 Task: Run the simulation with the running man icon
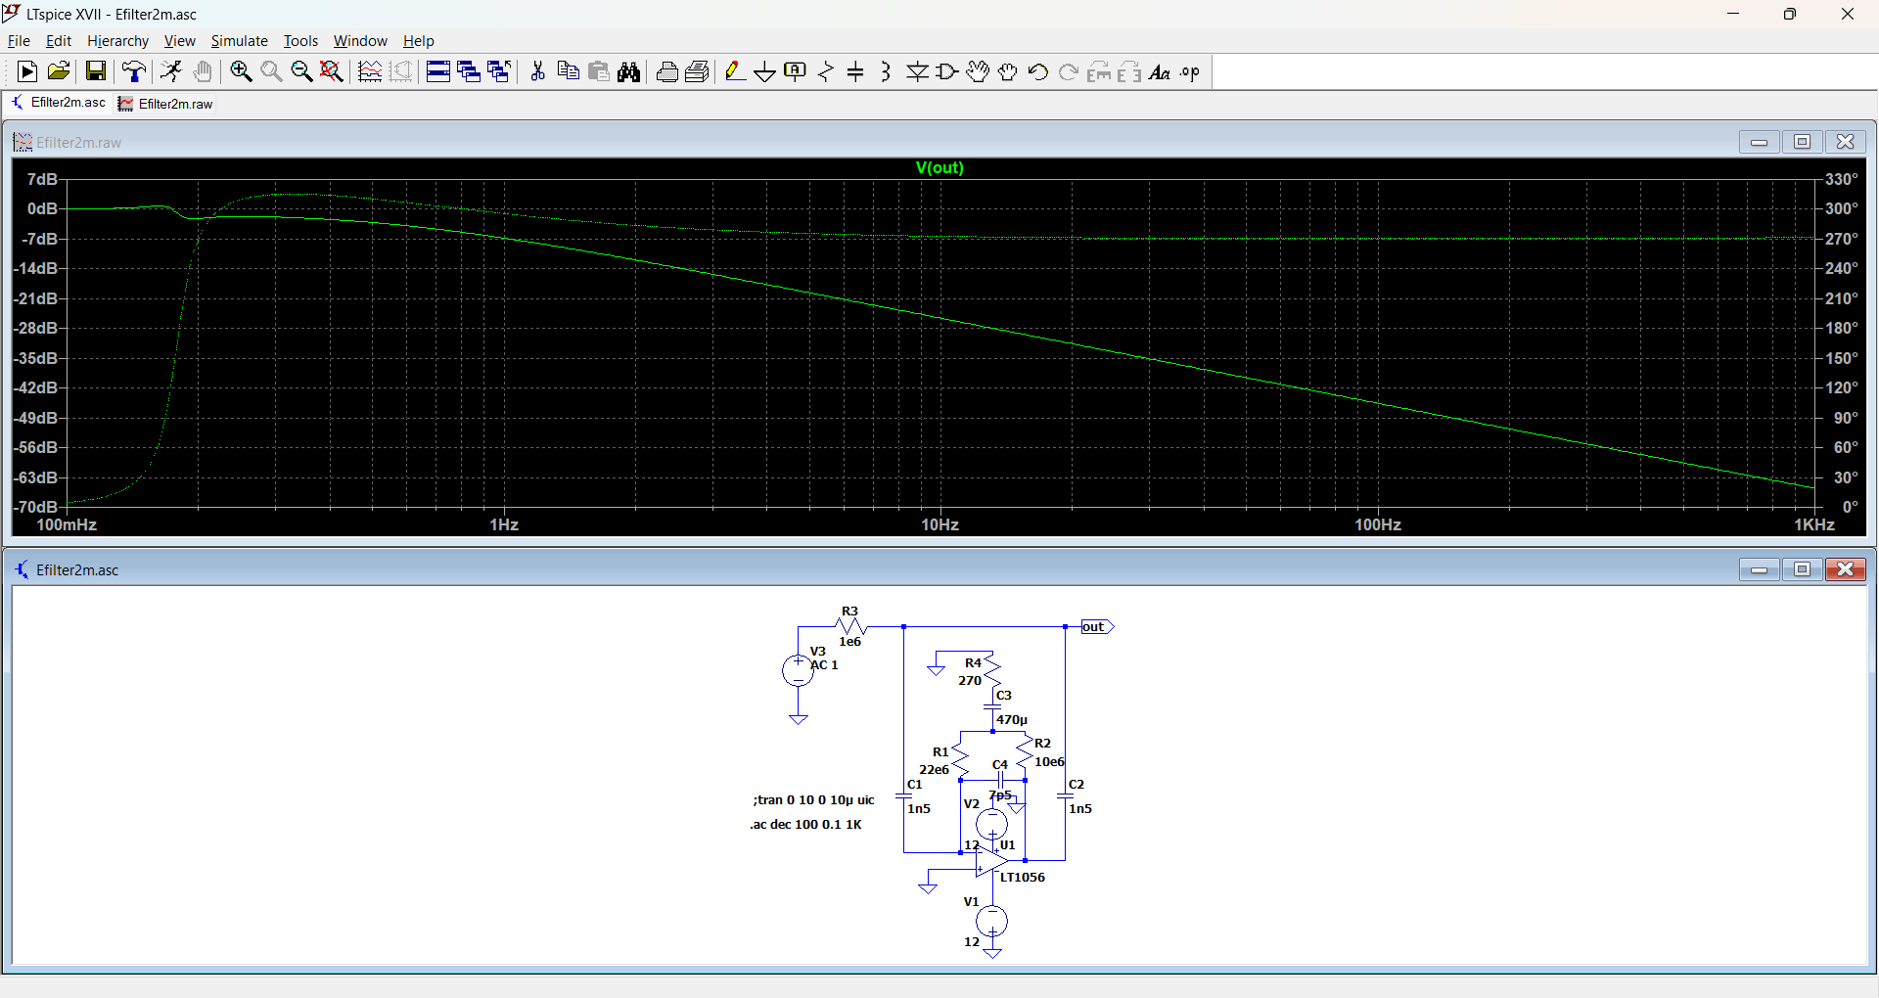(171, 71)
